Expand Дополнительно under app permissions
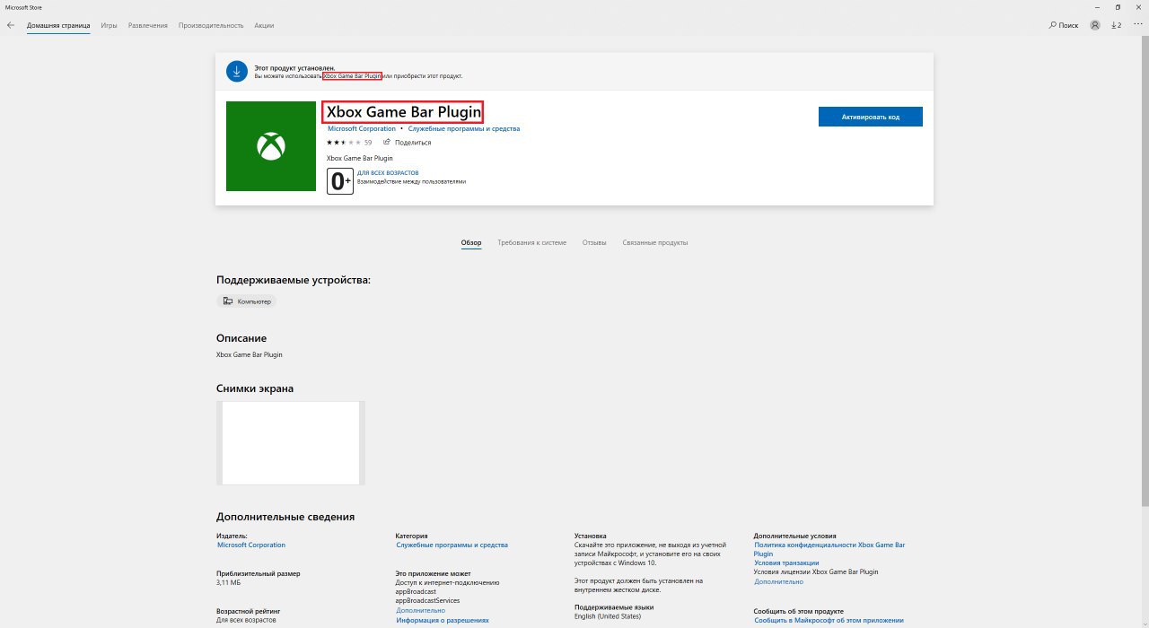This screenshot has height=628, width=1149. pyautogui.click(x=420, y=610)
